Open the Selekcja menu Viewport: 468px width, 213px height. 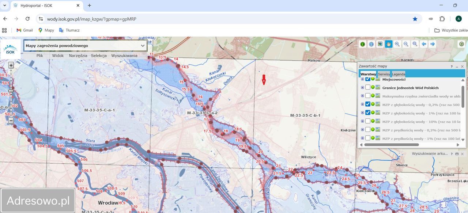pyautogui.click(x=99, y=56)
